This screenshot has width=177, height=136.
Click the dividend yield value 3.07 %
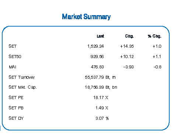[x=102, y=118]
